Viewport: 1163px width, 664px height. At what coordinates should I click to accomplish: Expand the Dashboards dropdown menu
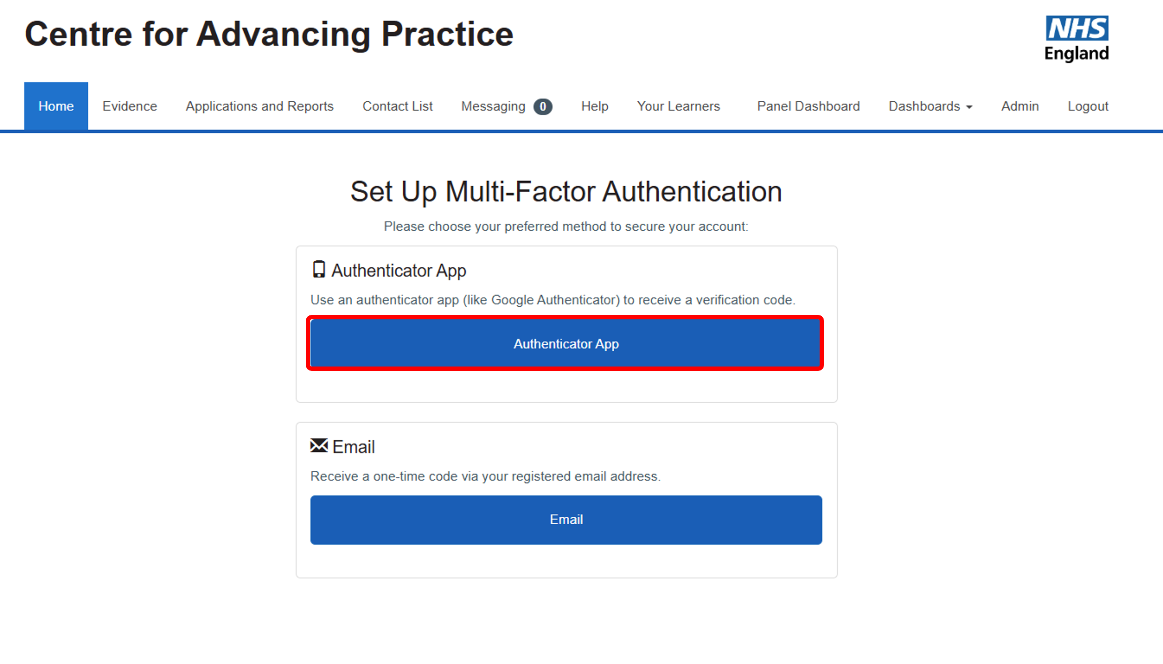coord(930,106)
